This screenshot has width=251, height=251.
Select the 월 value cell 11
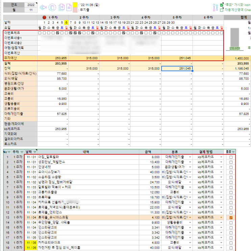coord(31,10)
